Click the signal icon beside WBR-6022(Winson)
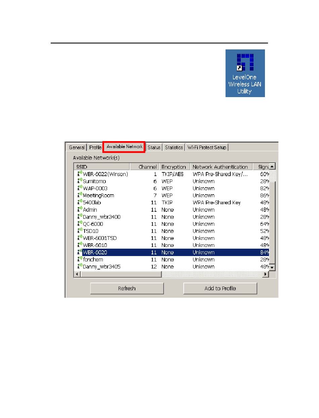This screenshot has height=418, width=319. tap(80, 174)
